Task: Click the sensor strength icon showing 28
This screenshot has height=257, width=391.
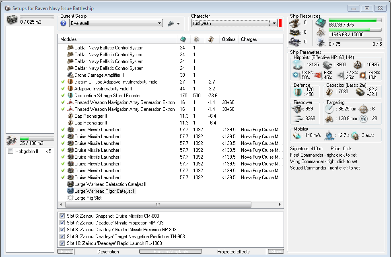Action: (x=364, y=119)
